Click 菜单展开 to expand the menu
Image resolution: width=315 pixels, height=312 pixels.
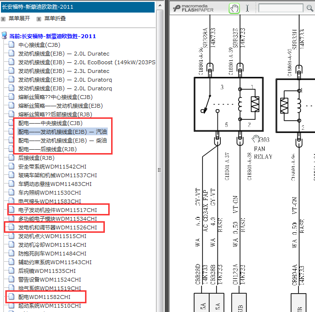click(19, 18)
